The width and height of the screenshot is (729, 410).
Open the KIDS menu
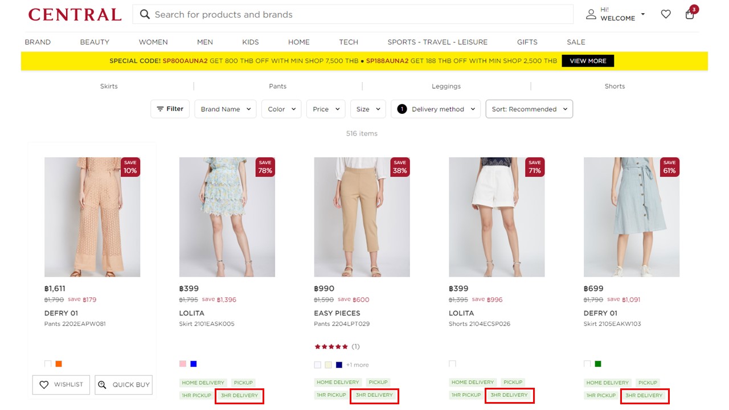click(251, 42)
